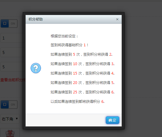
Task: Focus the first input field showing 5
Action: point(13,52)
